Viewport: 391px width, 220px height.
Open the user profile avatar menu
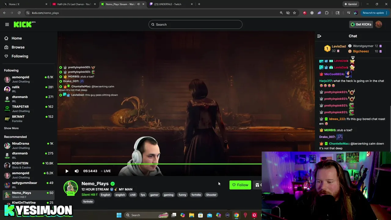point(378,24)
